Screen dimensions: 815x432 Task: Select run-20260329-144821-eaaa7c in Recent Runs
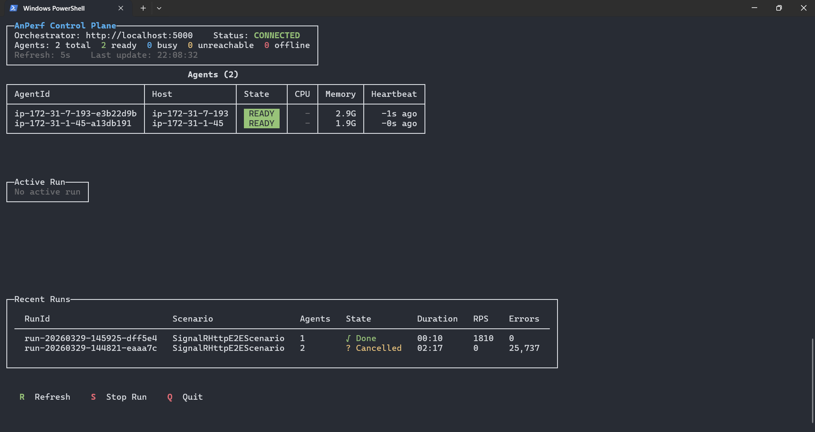click(x=91, y=348)
